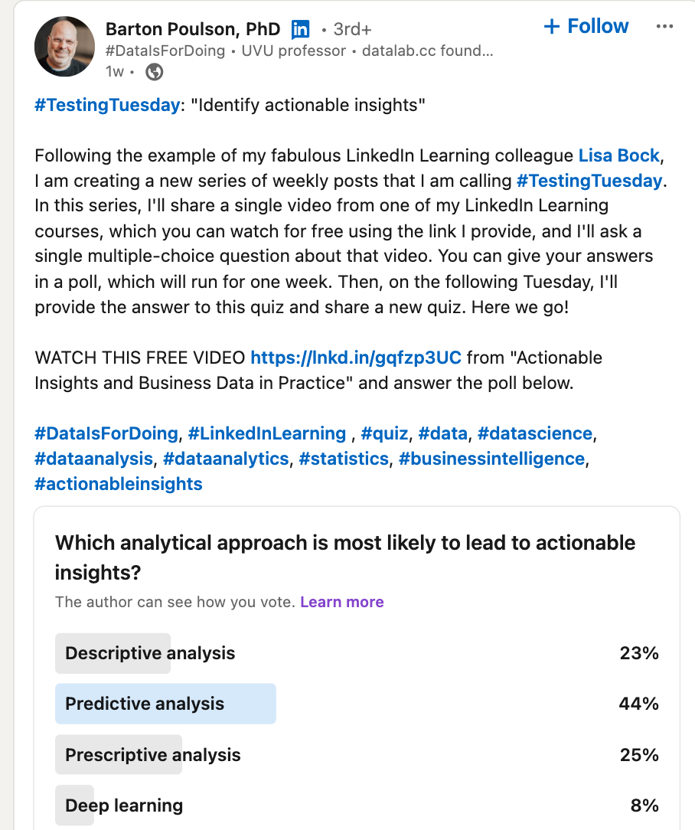Click the plus icon on the Follow button
This screenshot has height=830, width=695.
550,25
